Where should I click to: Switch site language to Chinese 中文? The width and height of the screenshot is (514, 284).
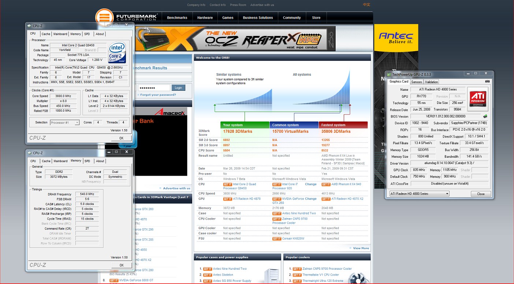(x=366, y=5)
